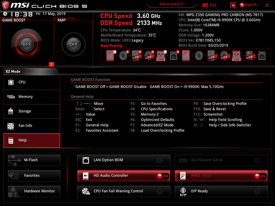Click the GAME BOOST On = i9-9900K text
Image resolution: width=275 pixels, height=206 pixels.
click(187, 87)
